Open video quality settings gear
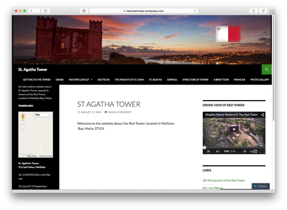This screenshot has height=210, width=287. coord(244,151)
